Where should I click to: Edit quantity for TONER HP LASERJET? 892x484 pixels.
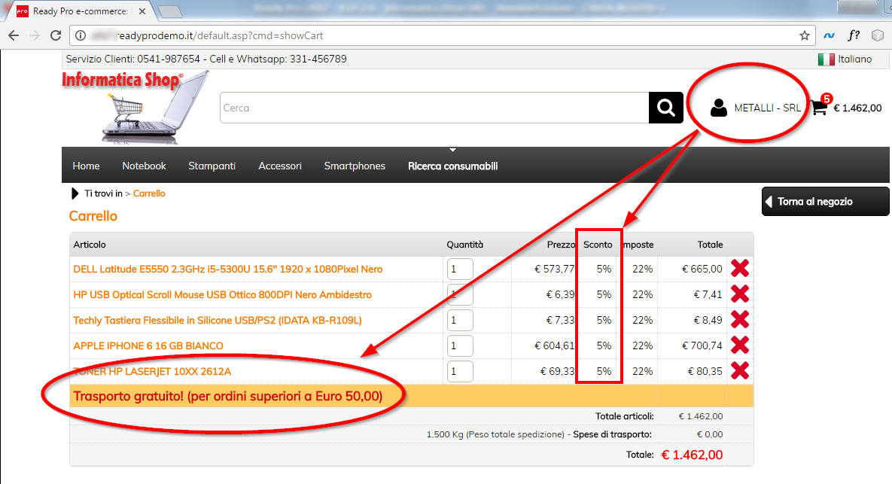(460, 371)
